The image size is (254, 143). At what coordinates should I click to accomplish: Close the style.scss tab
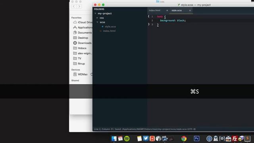click(190, 11)
